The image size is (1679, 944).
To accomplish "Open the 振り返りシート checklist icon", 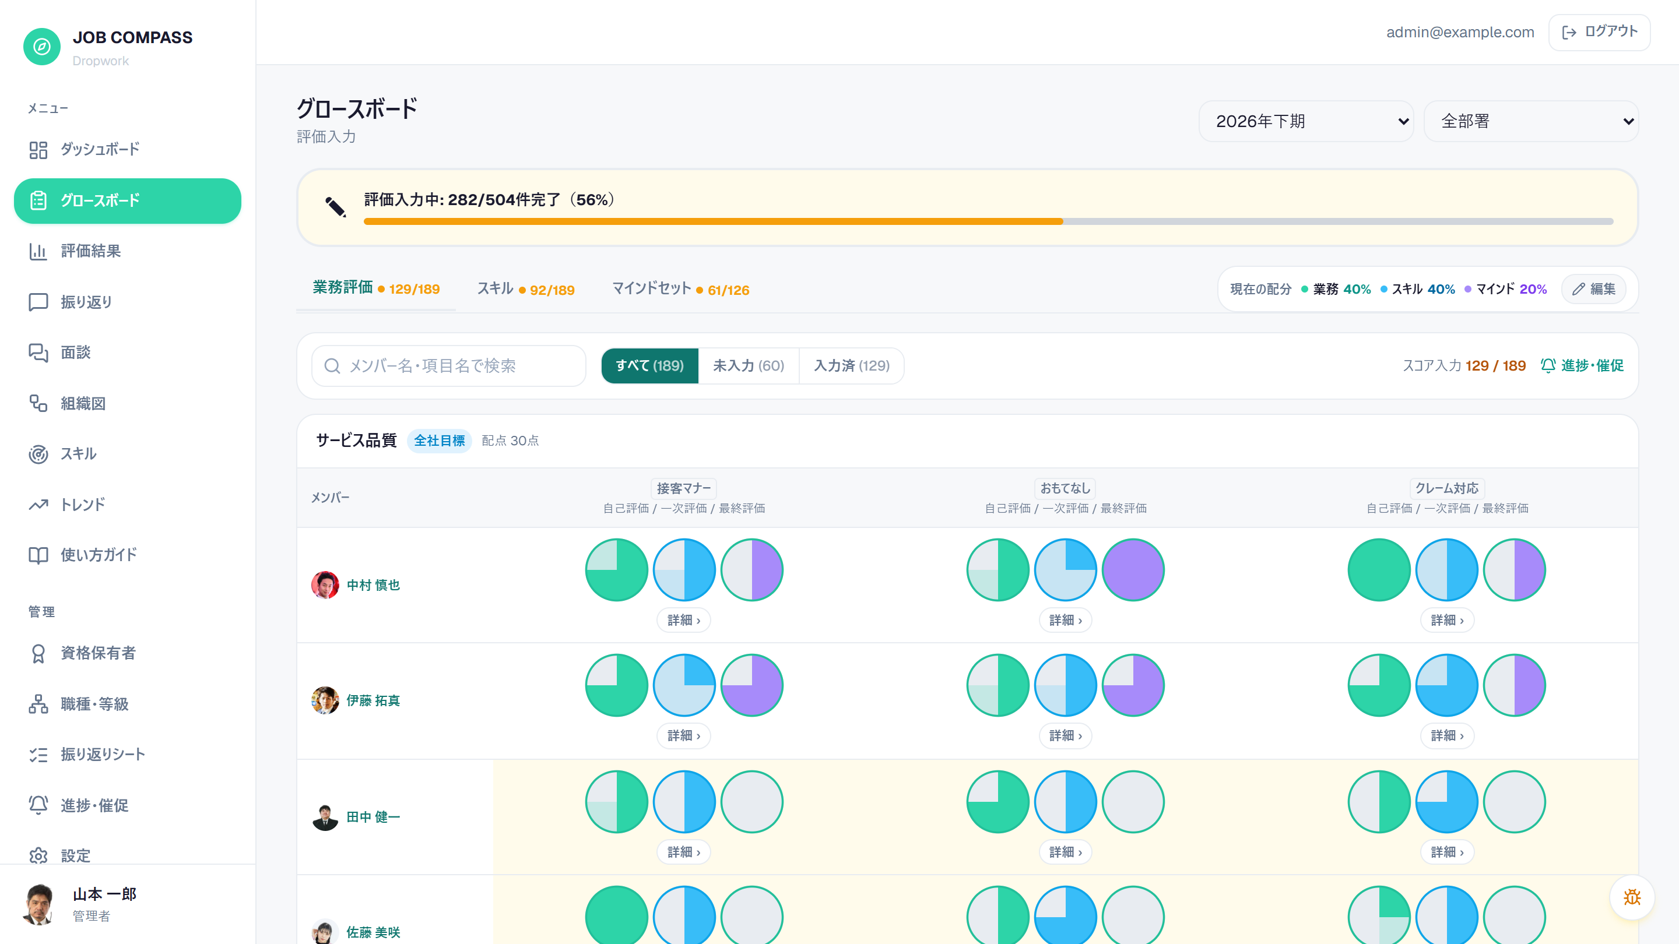I will pyautogui.click(x=38, y=755).
